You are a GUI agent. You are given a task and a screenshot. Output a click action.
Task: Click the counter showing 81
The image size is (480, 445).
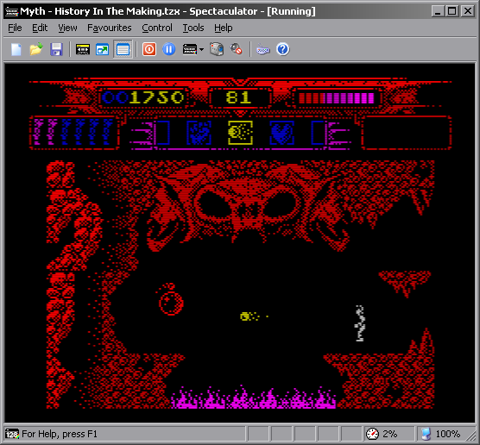tap(239, 97)
